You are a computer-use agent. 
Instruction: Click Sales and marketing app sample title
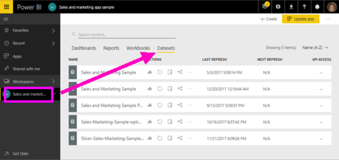87,7
